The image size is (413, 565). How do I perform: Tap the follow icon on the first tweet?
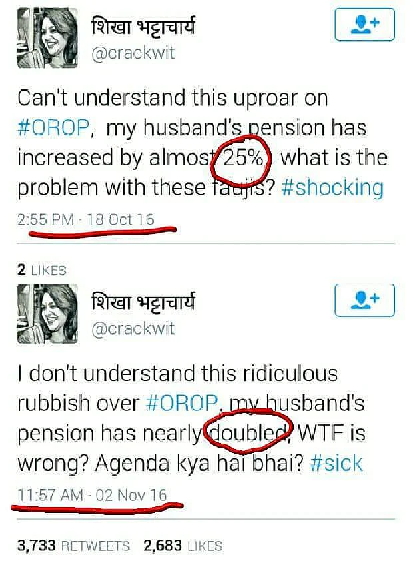point(364,25)
